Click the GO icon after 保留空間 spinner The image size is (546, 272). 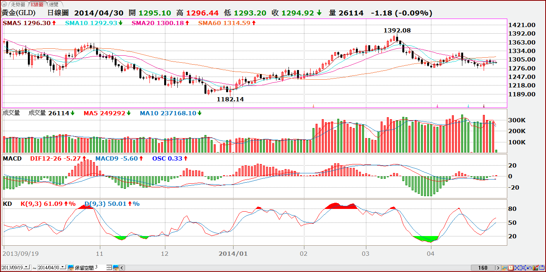(x=116, y=267)
